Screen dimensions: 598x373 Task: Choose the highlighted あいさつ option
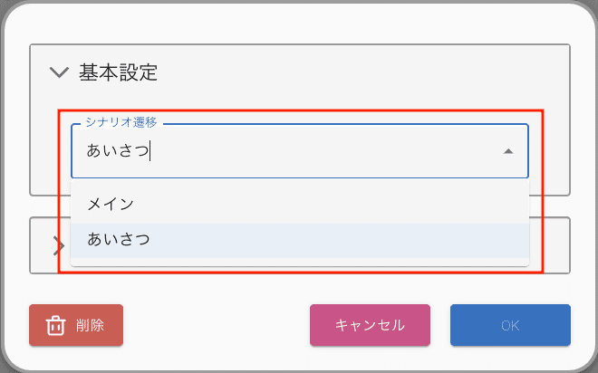119,239
